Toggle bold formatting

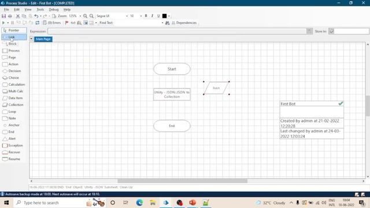(x=146, y=16)
